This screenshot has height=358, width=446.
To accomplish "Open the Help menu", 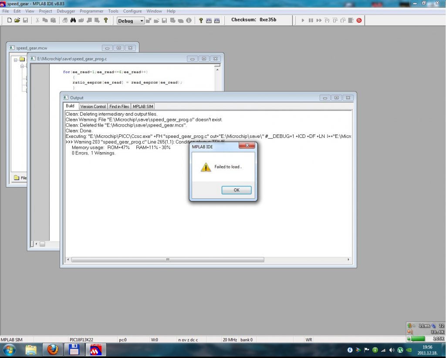I will 171,11.
